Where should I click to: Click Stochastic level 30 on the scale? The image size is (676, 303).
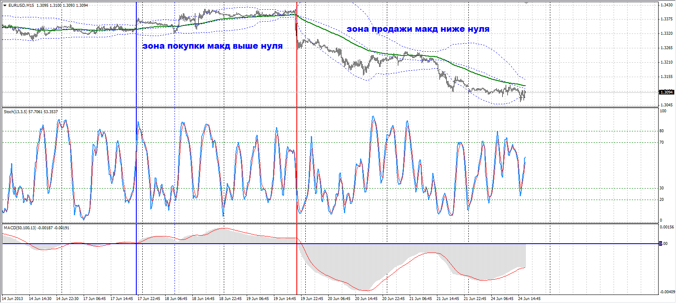[x=662, y=188]
